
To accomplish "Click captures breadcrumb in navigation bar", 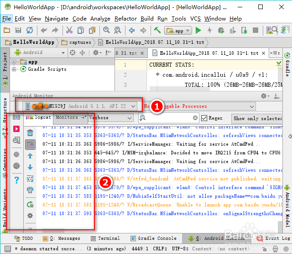I will click(76, 42).
